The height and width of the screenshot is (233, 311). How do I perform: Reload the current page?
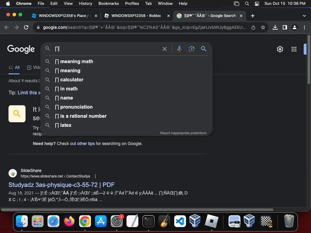[x=26, y=27]
